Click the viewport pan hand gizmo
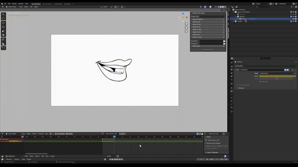The width and height of the screenshot is (298, 167). click(186, 28)
